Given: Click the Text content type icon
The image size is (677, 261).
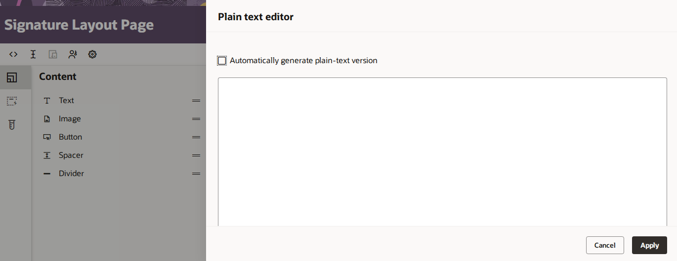Looking at the screenshot, I should pos(47,101).
